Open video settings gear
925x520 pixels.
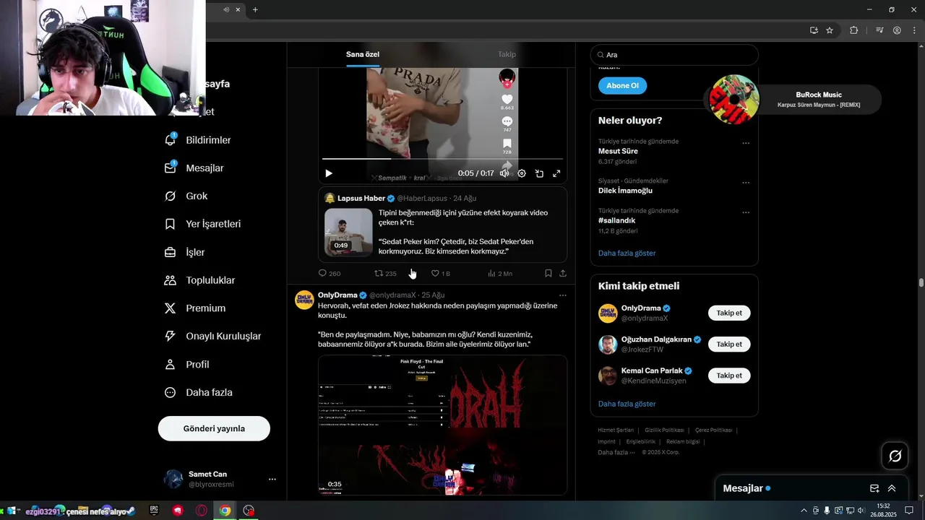522,173
